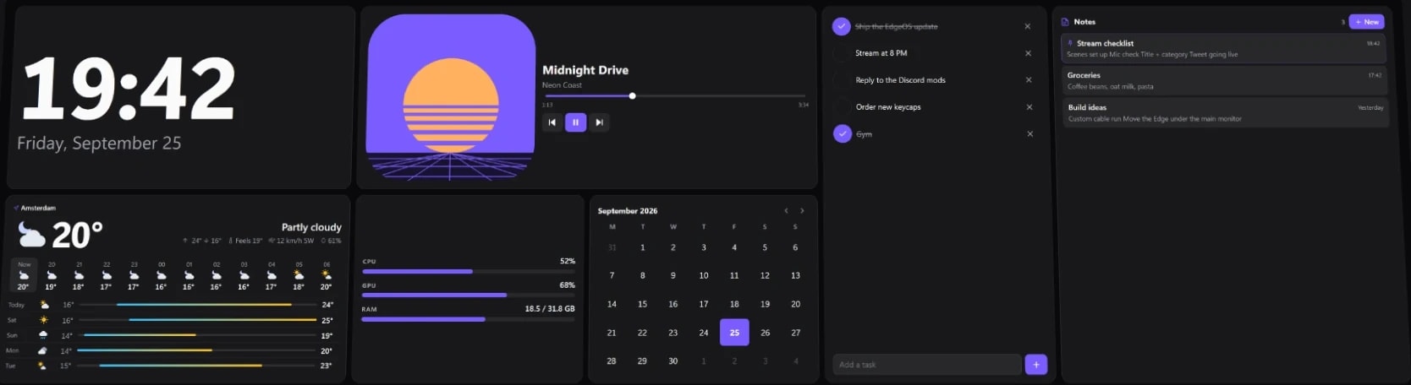Delete the Gym task
This screenshot has height=385, width=1411.
(1029, 133)
